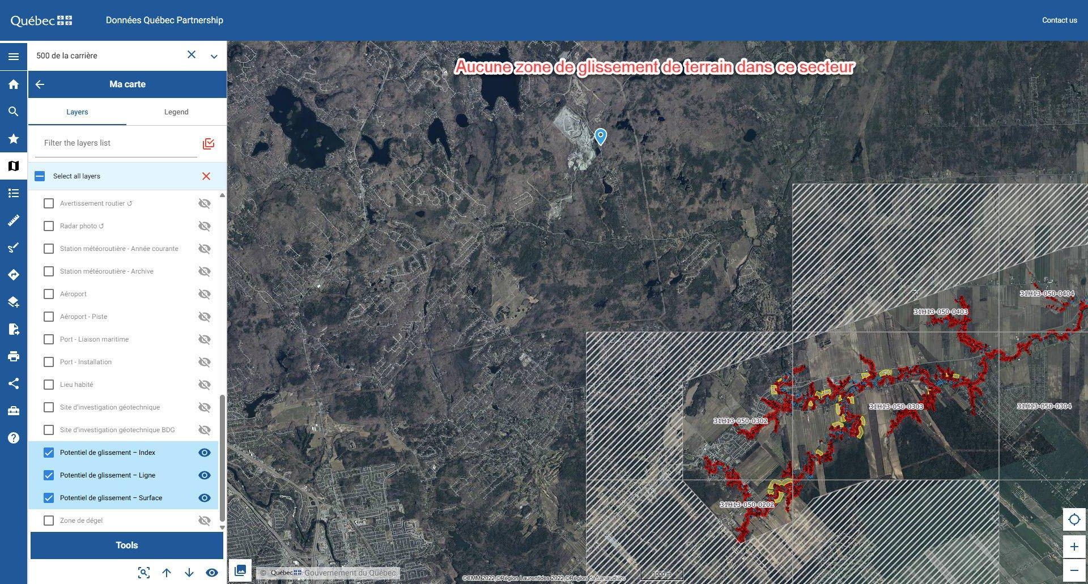Switch to the Legend tab
The image size is (1088, 584).
(176, 112)
